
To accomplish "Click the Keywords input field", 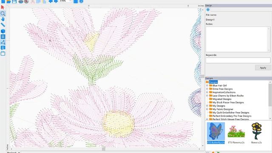I will (x=238, y=60).
